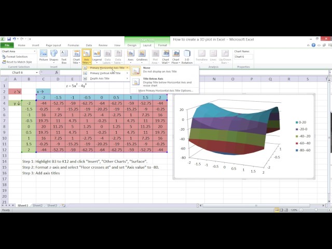Click the zoom out minus button
Screen dimensions: 332x249
point(301,210)
